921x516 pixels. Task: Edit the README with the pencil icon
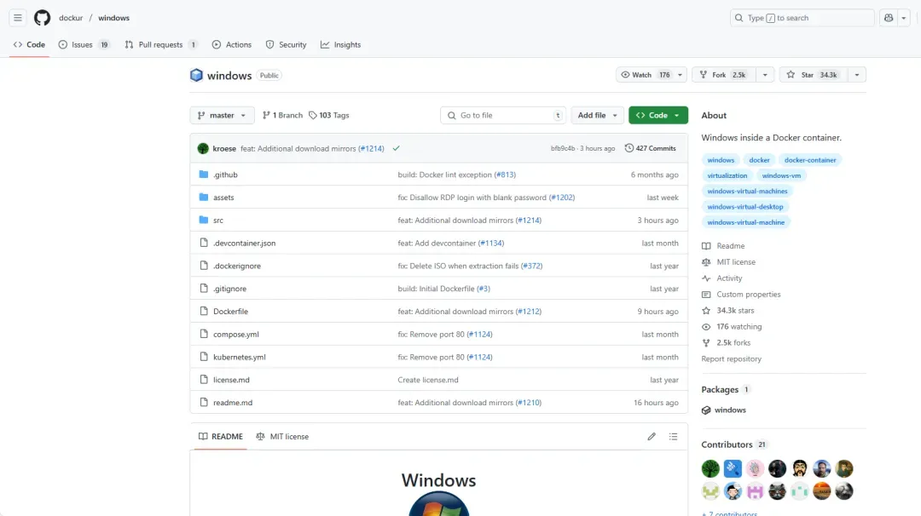(652, 437)
